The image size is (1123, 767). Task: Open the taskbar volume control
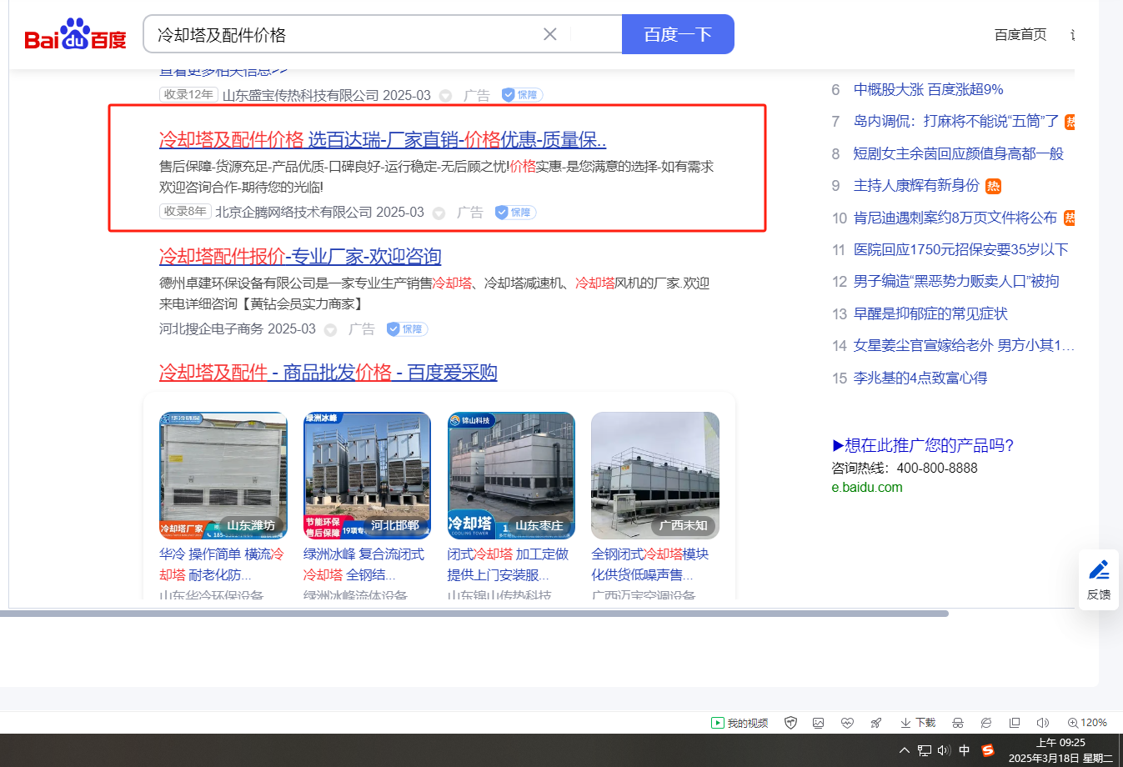pyautogui.click(x=944, y=750)
